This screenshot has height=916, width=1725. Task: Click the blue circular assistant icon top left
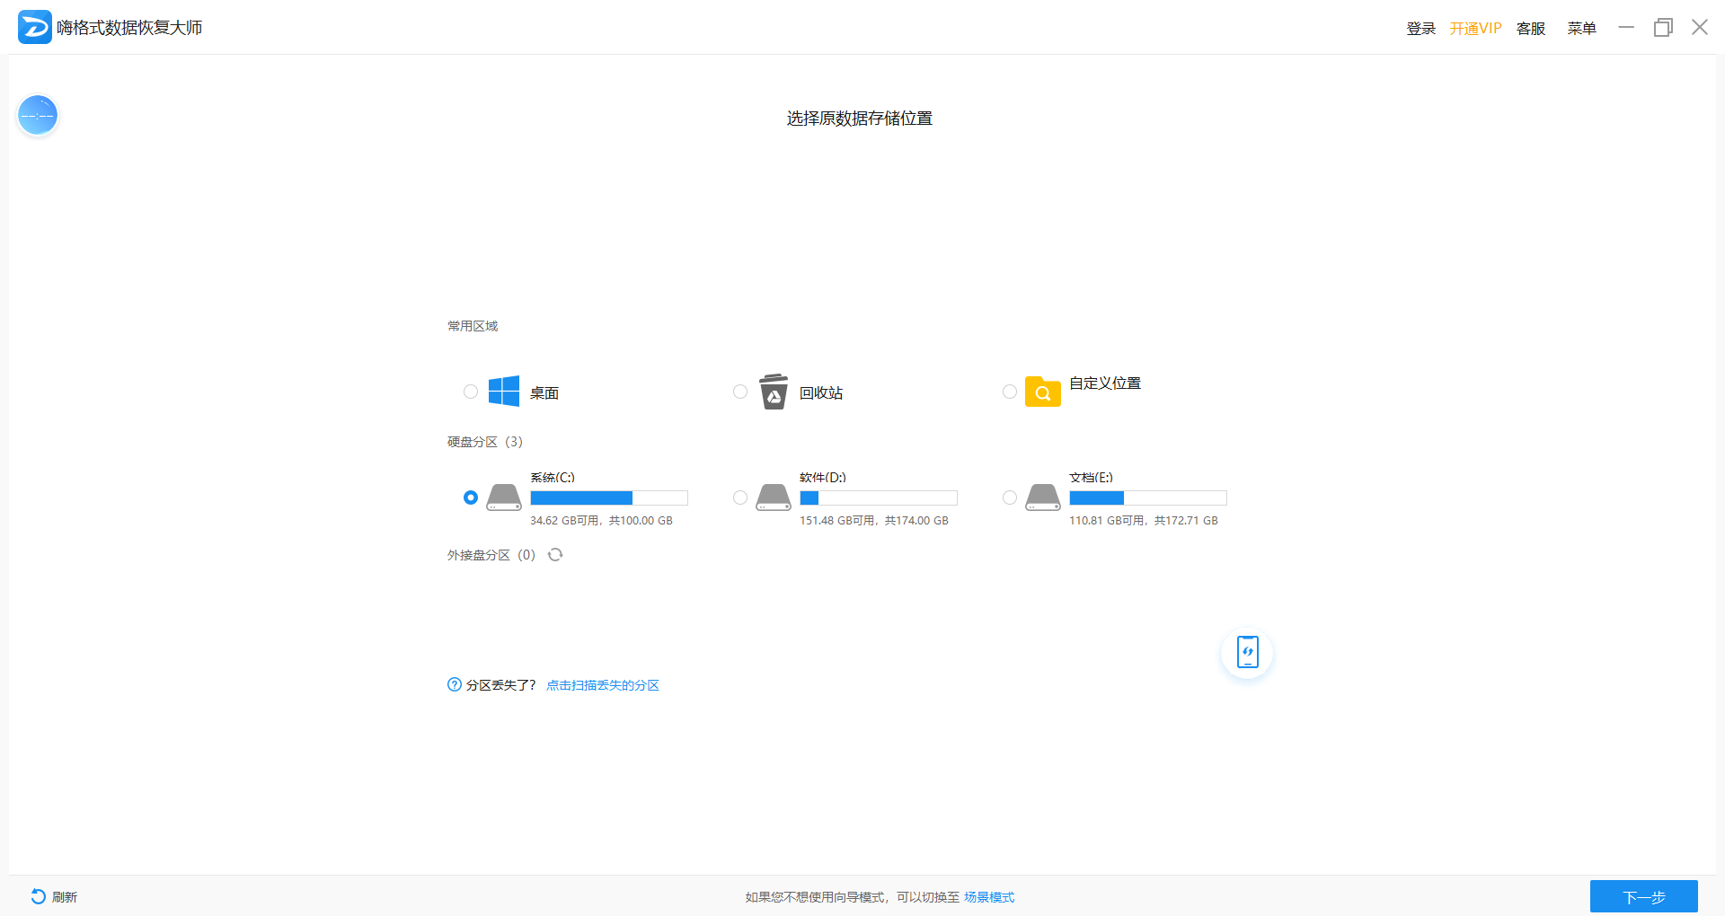point(38,115)
